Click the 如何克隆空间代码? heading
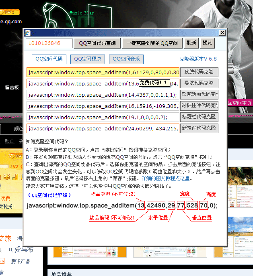 pyautogui.click(x=47, y=141)
